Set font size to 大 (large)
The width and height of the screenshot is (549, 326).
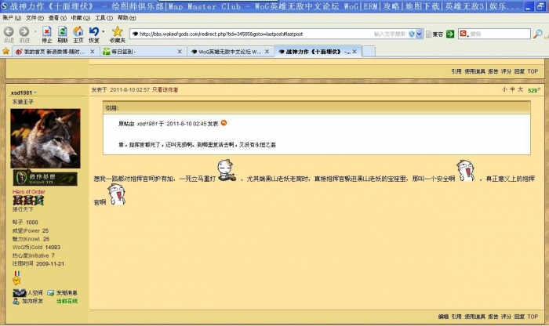click(x=521, y=90)
